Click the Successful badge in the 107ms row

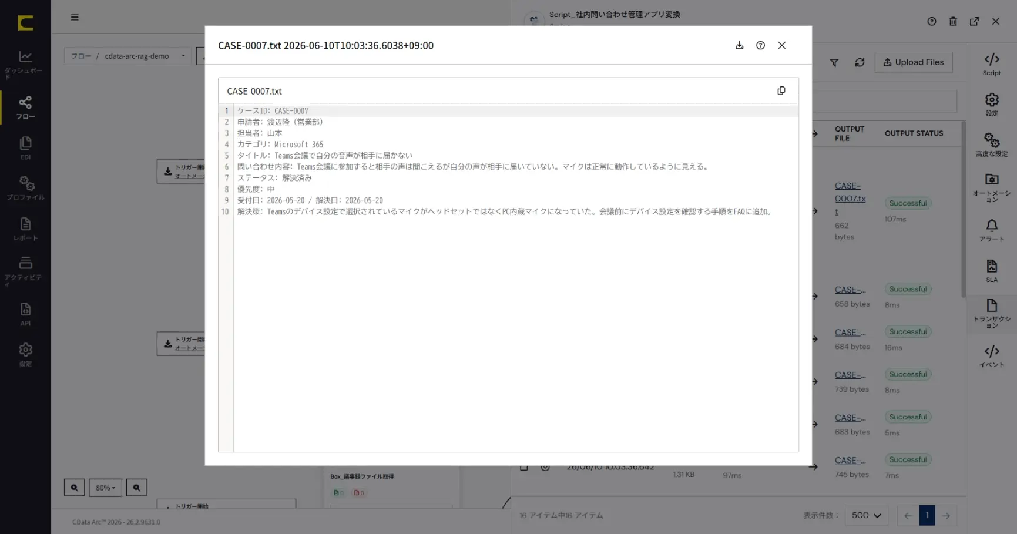coord(908,203)
